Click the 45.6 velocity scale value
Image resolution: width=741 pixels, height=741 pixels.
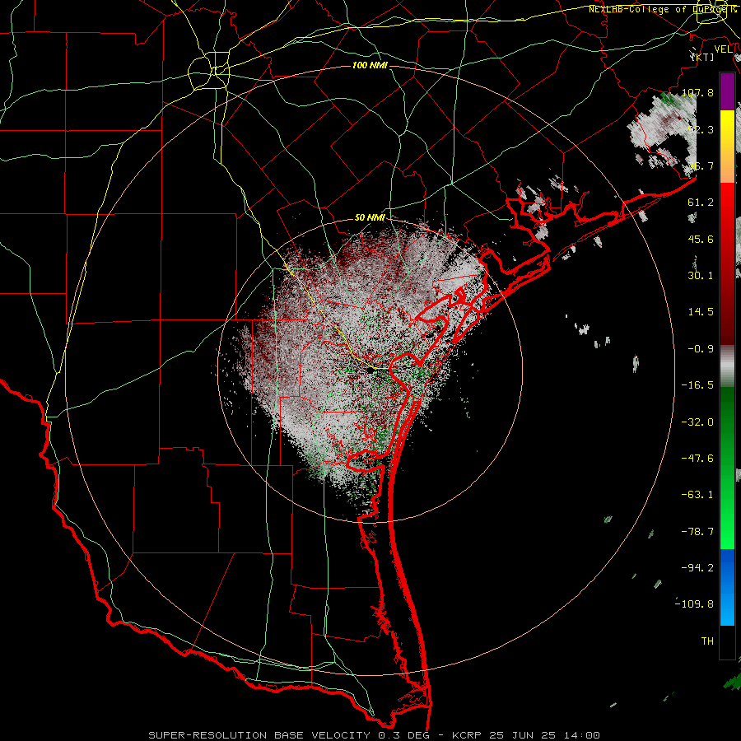click(701, 239)
